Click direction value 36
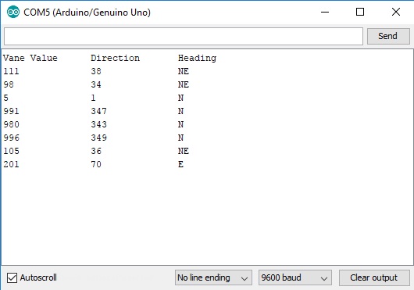This screenshot has width=414, height=290. pyautogui.click(x=96, y=151)
